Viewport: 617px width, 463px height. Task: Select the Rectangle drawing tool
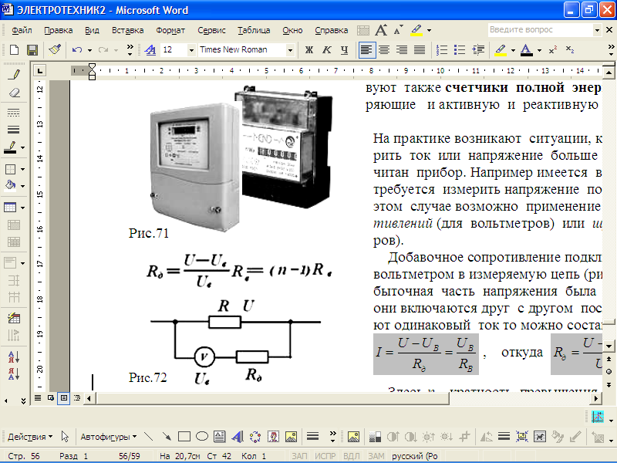[x=184, y=437]
